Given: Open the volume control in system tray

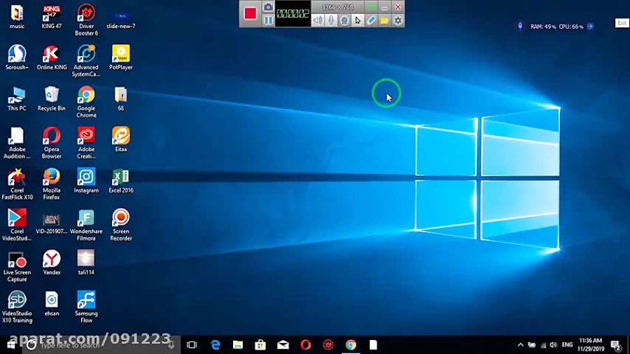Looking at the screenshot, I should (554, 345).
